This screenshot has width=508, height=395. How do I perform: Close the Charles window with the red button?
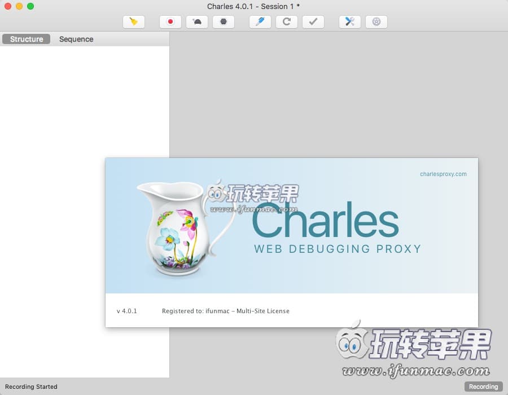[x=8, y=6]
